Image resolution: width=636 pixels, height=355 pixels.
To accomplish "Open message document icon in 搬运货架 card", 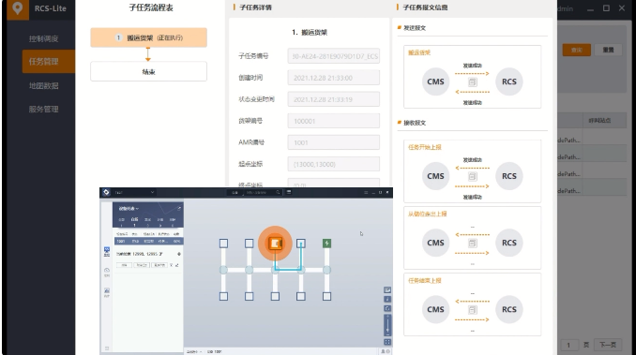I will point(472,82).
